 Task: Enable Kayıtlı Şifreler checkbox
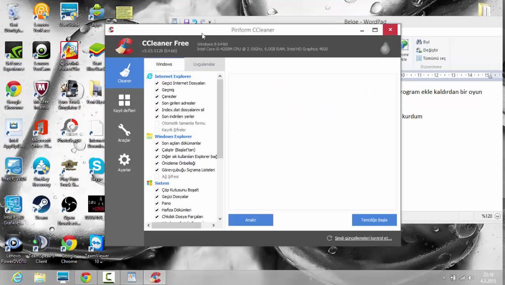(x=157, y=130)
